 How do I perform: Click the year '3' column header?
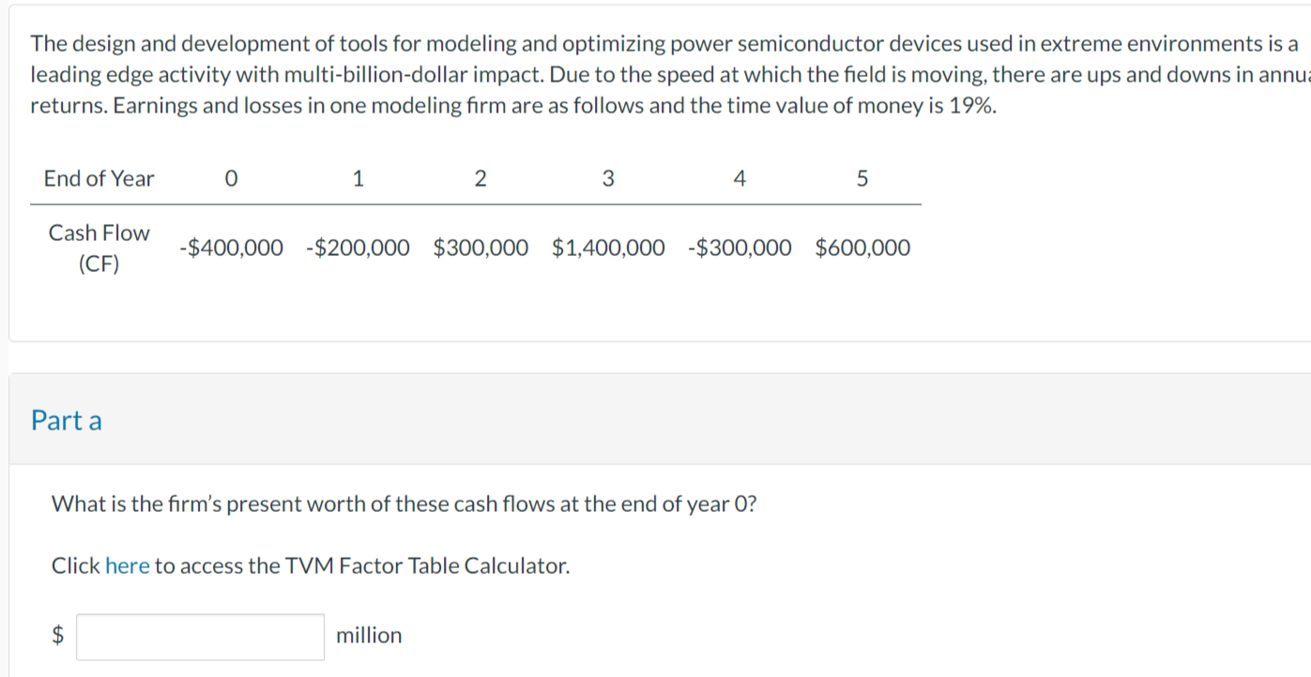click(x=608, y=178)
